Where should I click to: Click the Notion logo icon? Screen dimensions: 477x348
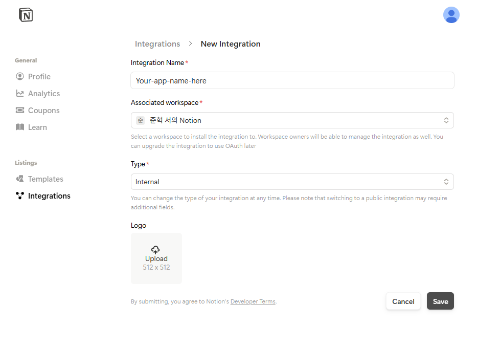click(x=26, y=15)
